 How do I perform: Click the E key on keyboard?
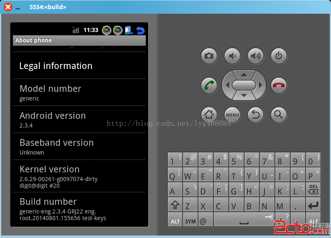[206, 174]
